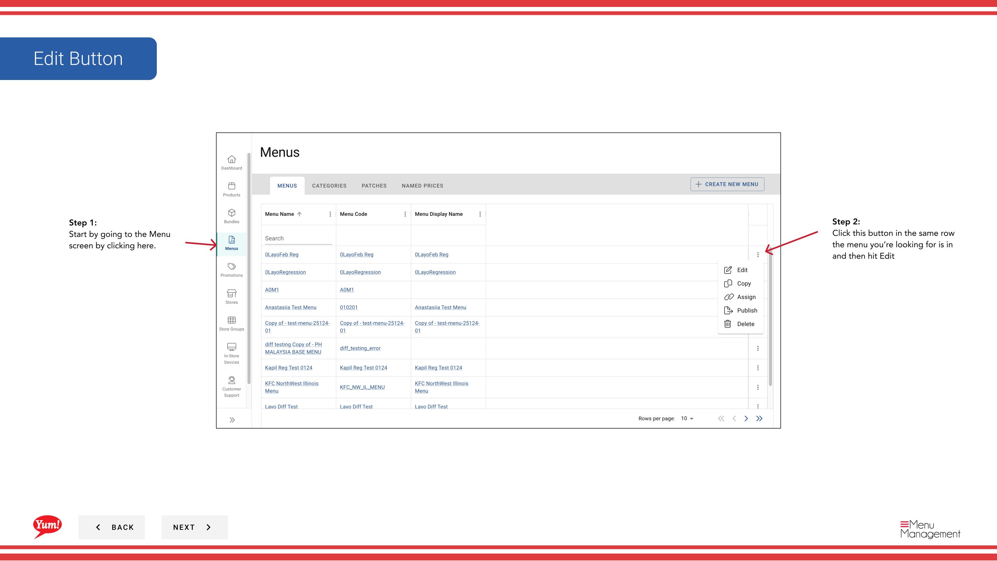This screenshot has width=997, height=561.
Task: Open Menu Name column options menu
Action: (330, 214)
